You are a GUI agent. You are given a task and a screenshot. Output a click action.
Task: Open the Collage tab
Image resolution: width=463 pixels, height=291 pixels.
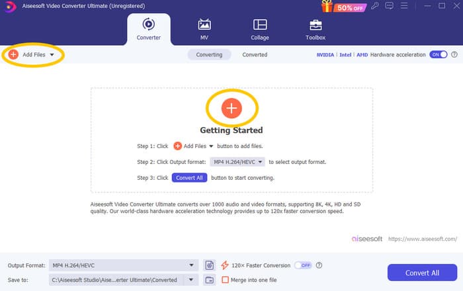(260, 29)
